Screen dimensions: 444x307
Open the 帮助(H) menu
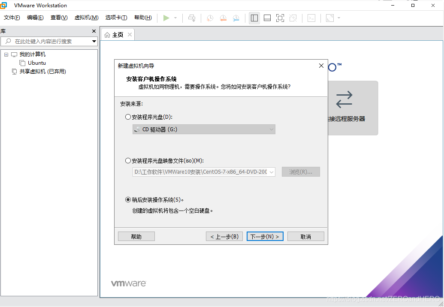[143, 18]
